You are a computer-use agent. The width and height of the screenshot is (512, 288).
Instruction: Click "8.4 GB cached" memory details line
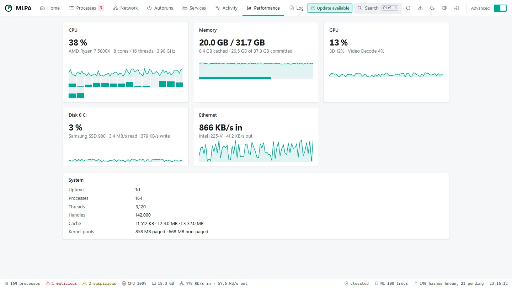(246, 51)
